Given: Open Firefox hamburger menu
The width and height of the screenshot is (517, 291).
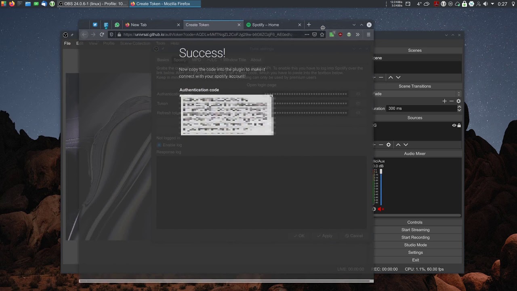Looking at the screenshot, I should pos(368,35).
